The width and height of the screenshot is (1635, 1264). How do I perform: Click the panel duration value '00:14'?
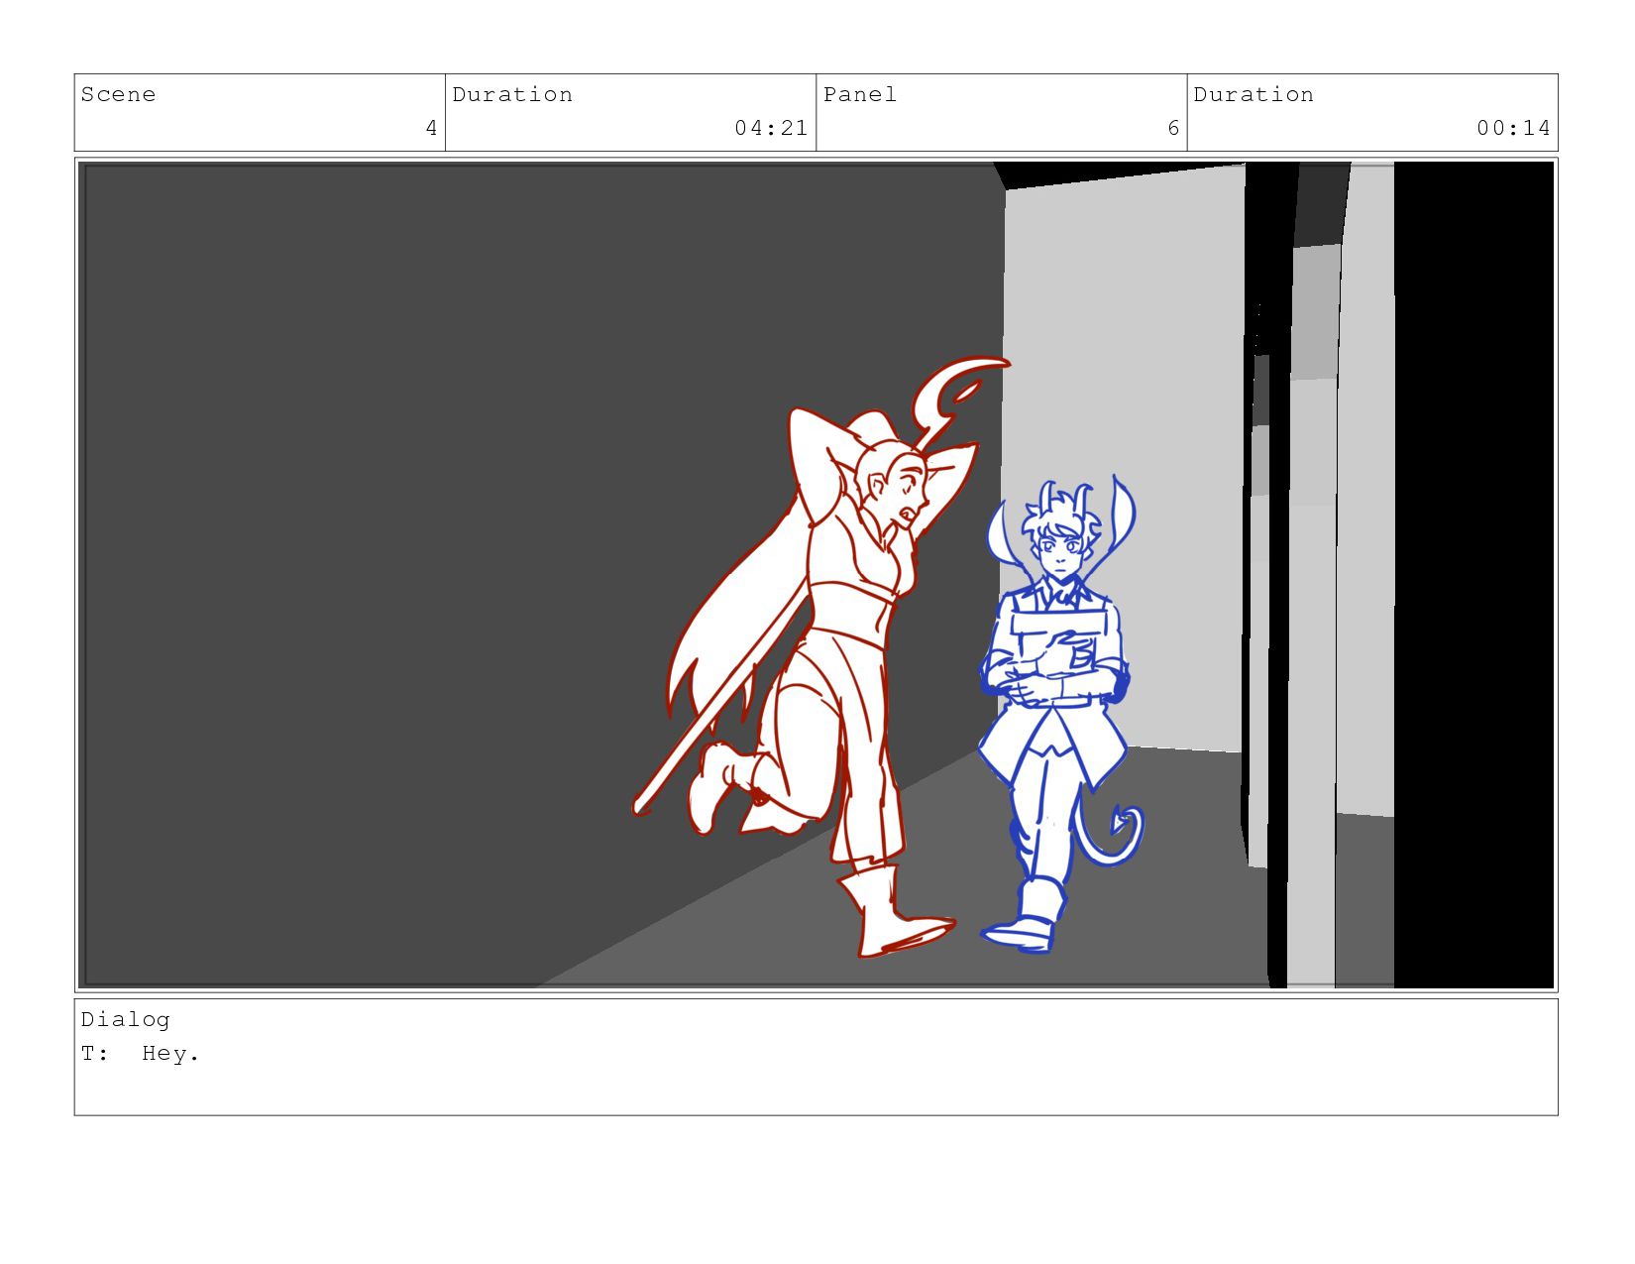pos(1513,128)
